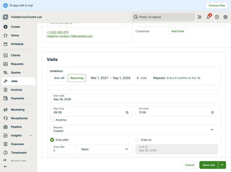The image size is (231, 172).
Task: Switch schedule to One-off
Action: point(59,78)
